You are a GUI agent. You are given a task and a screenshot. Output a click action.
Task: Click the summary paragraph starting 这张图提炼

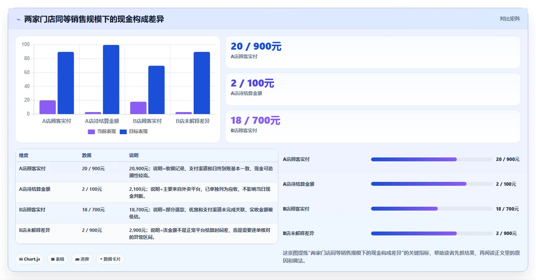(x=401, y=257)
